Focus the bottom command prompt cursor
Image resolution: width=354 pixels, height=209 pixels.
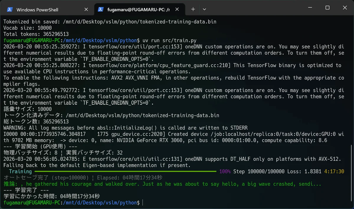click(142, 203)
